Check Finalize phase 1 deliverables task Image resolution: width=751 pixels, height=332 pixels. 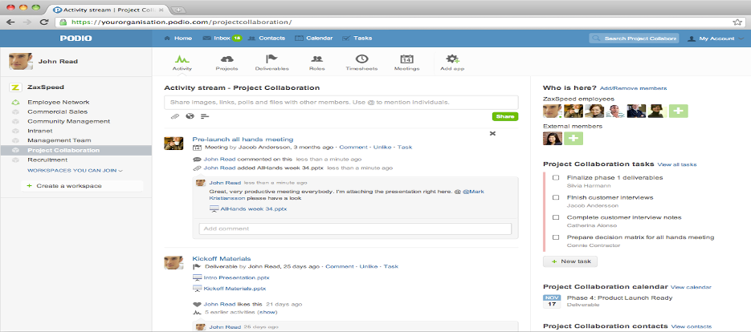pos(556,177)
